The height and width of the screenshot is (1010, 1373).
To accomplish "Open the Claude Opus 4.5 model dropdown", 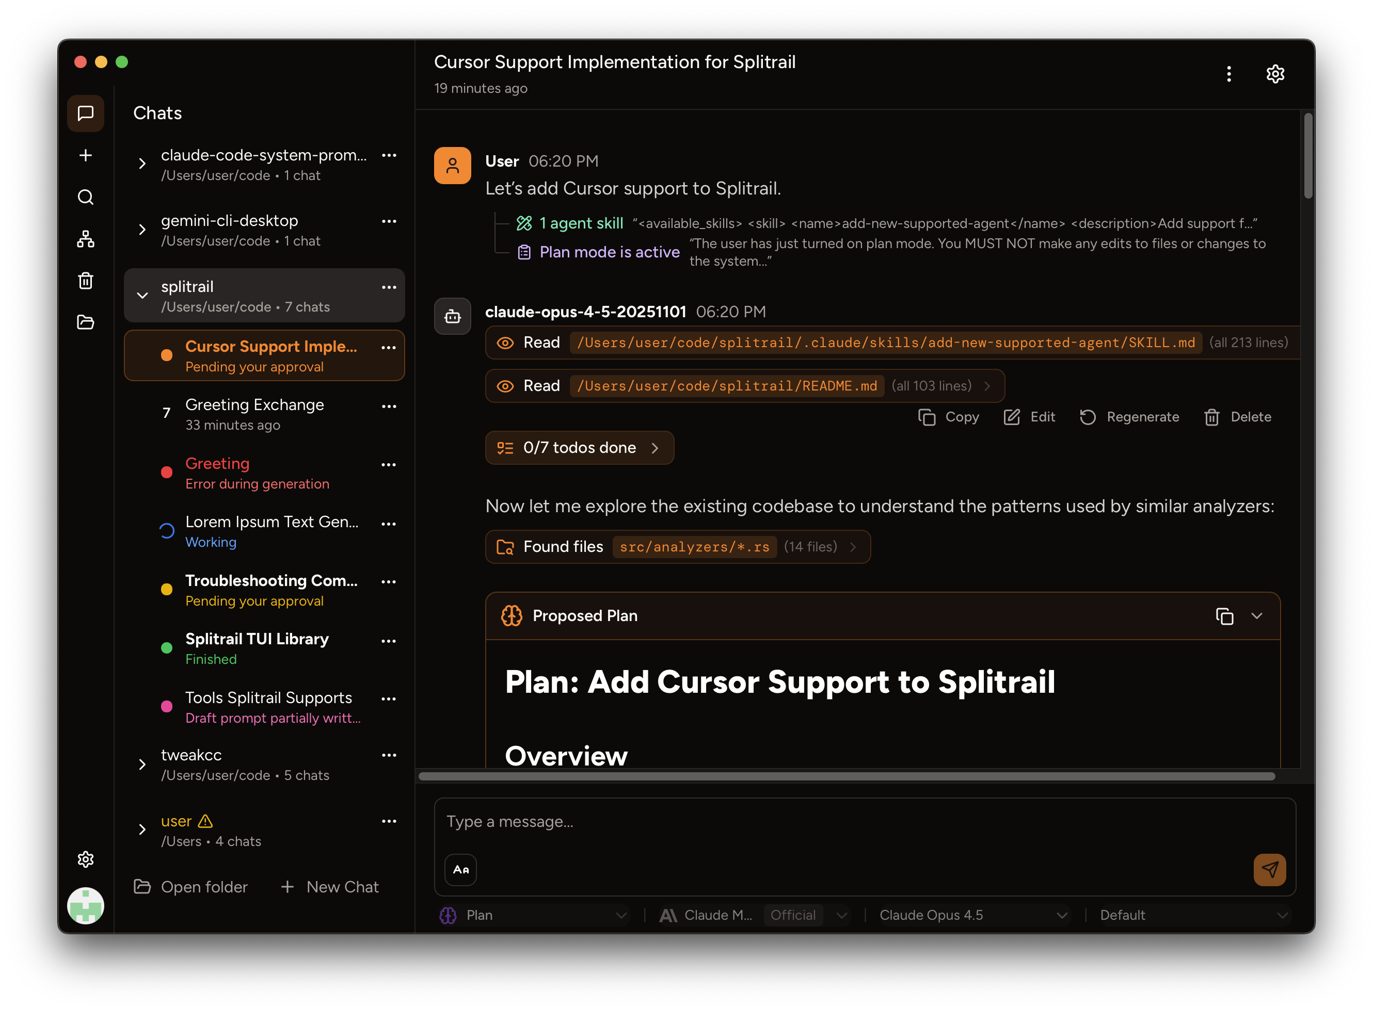I will click(x=972, y=915).
